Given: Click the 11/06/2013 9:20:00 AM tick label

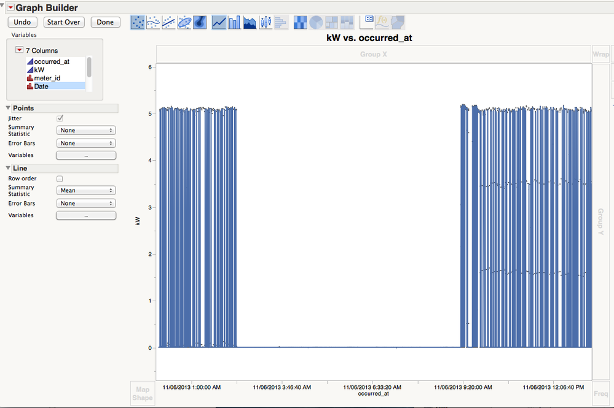Looking at the screenshot, I should tap(463, 387).
